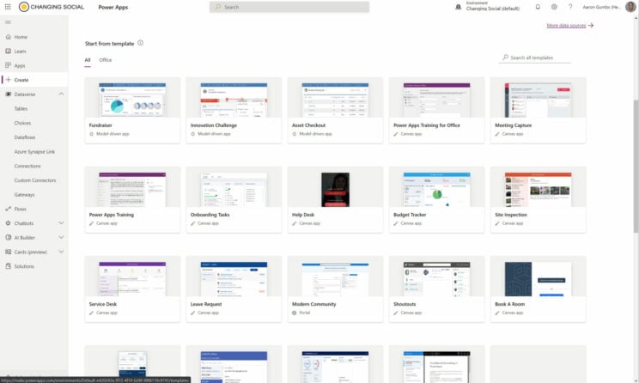Viewport: 639px width, 383px height.
Task: Click the Power Apps title link
Action: tap(113, 7)
